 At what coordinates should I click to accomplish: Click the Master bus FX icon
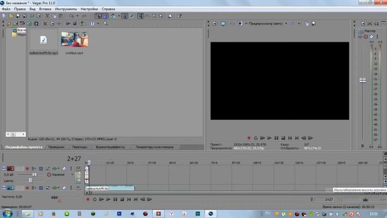pos(360,36)
